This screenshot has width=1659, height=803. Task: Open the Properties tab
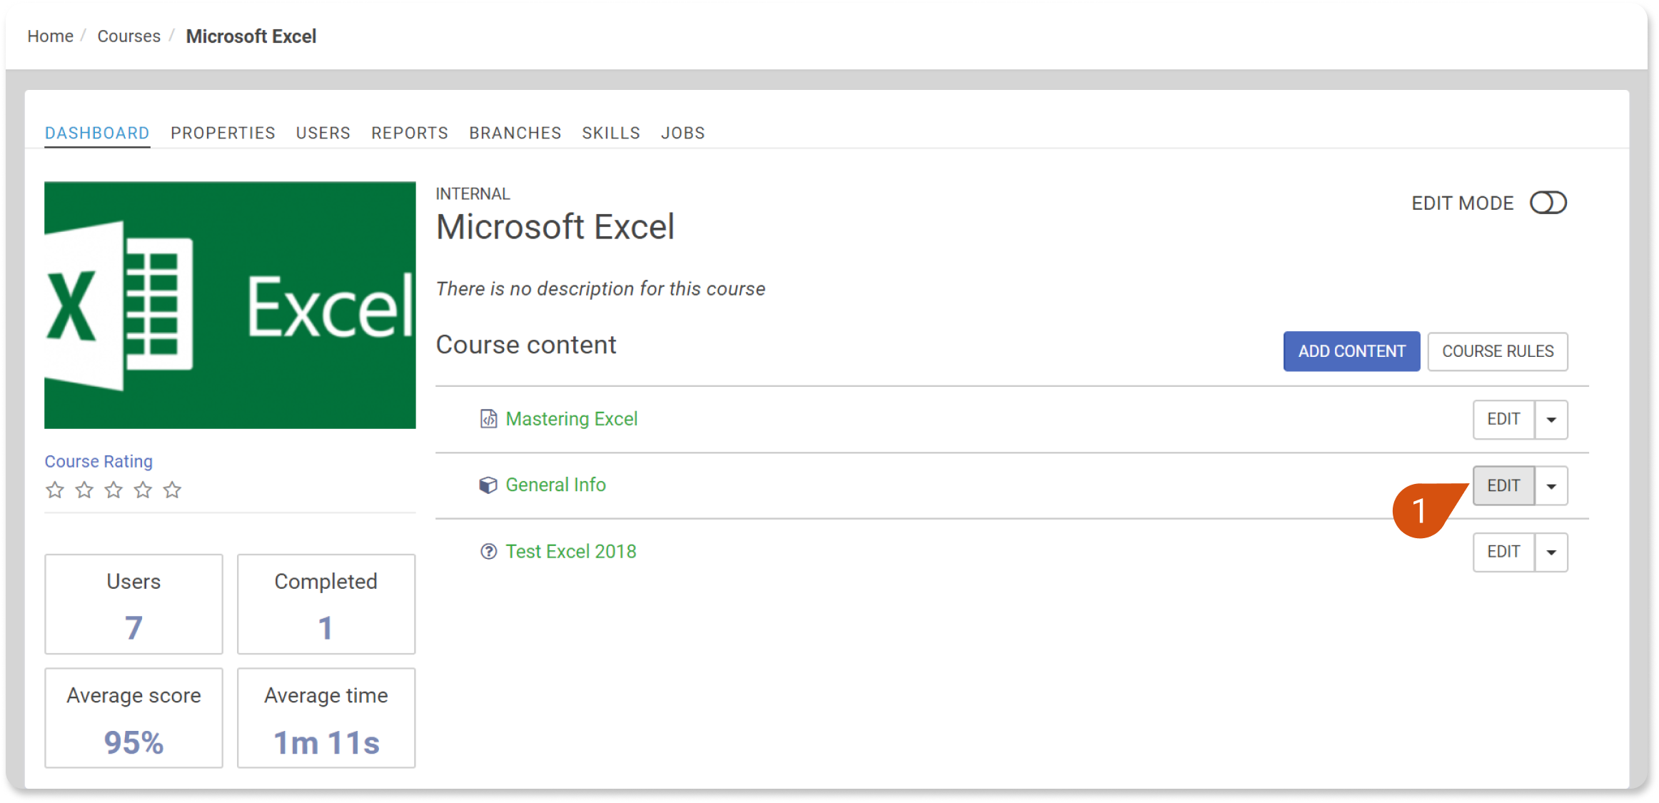(x=223, y=133)
